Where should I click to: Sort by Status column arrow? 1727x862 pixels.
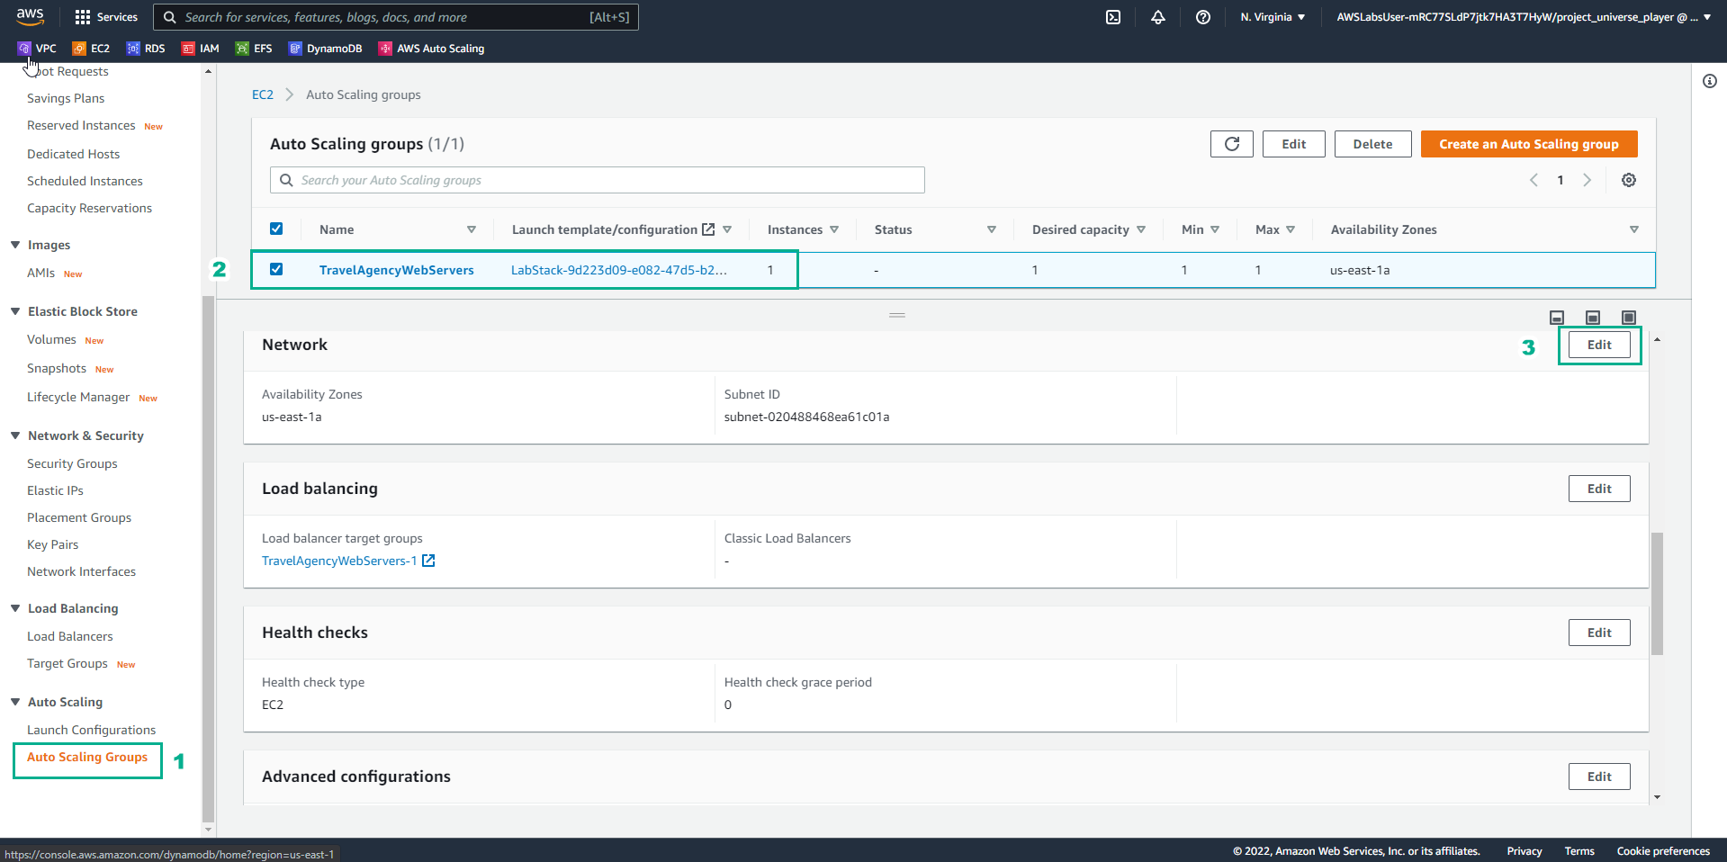992,229
